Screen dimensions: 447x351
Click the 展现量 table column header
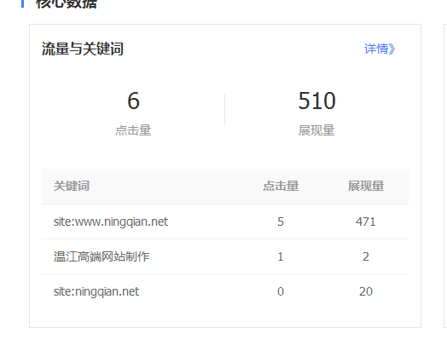366,186
